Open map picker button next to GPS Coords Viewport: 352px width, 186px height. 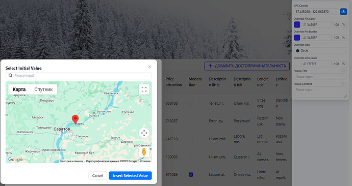343,12
